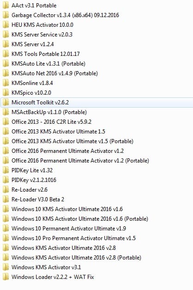Screen dimensions: 193x290
Task: Select Windows Loader v2.2.2 + WAT Fix name
Action: pyautogui.click(x=53, y=277)
